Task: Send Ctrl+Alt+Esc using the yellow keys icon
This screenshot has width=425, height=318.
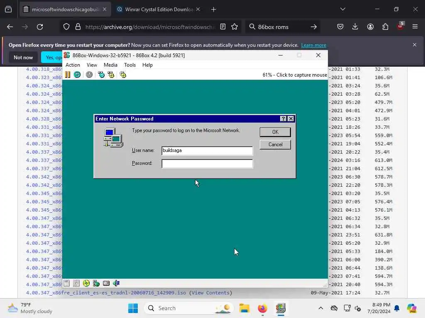Action: 111,75
